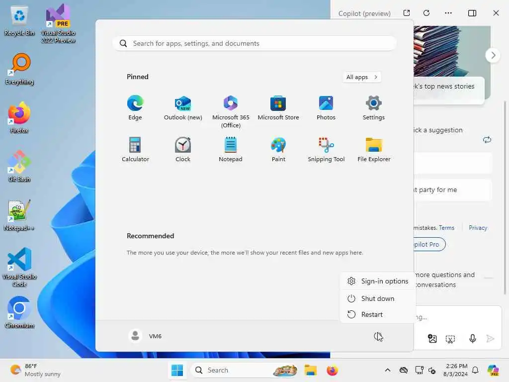Refresh Copilot suggestions
The width and height of the screenshot is (509, 382).
(x=487, y=140)
